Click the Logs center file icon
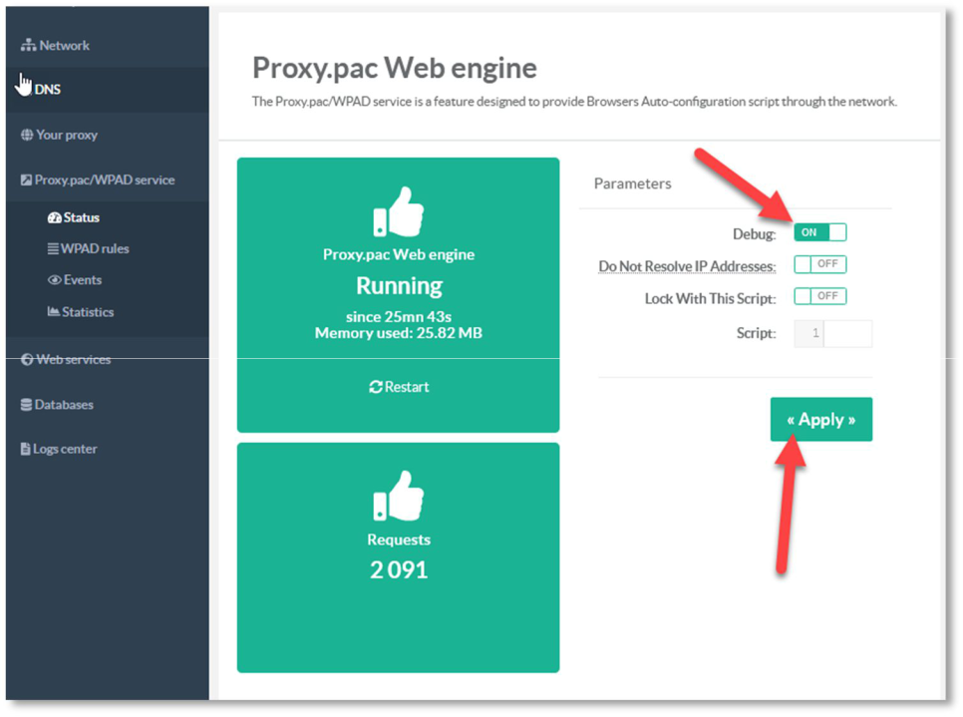 pos(26,449)
